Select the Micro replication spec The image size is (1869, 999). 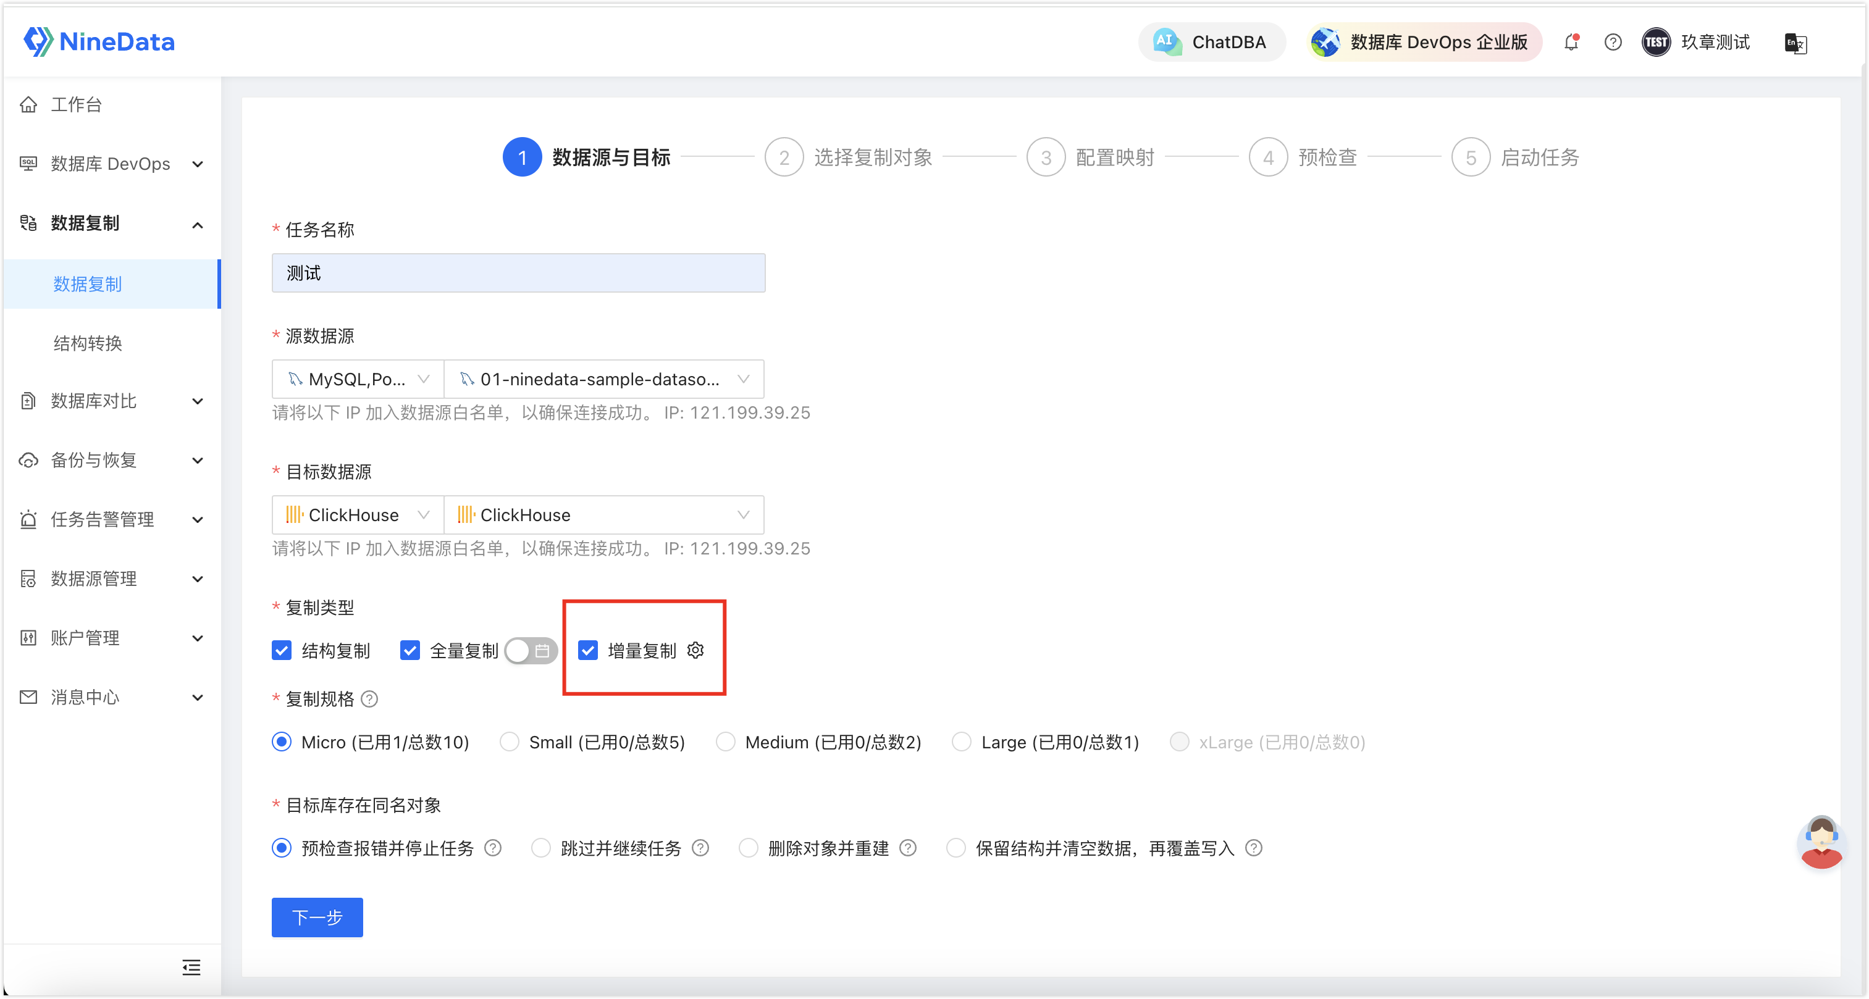pyautogui.click(x=282, y=742)
